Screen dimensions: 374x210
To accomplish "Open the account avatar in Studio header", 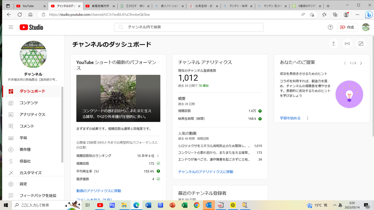I will 366,27.
